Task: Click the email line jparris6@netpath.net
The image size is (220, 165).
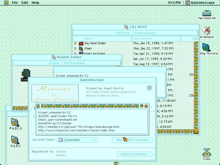Action: pyautogui.click(x=57, y=120)
